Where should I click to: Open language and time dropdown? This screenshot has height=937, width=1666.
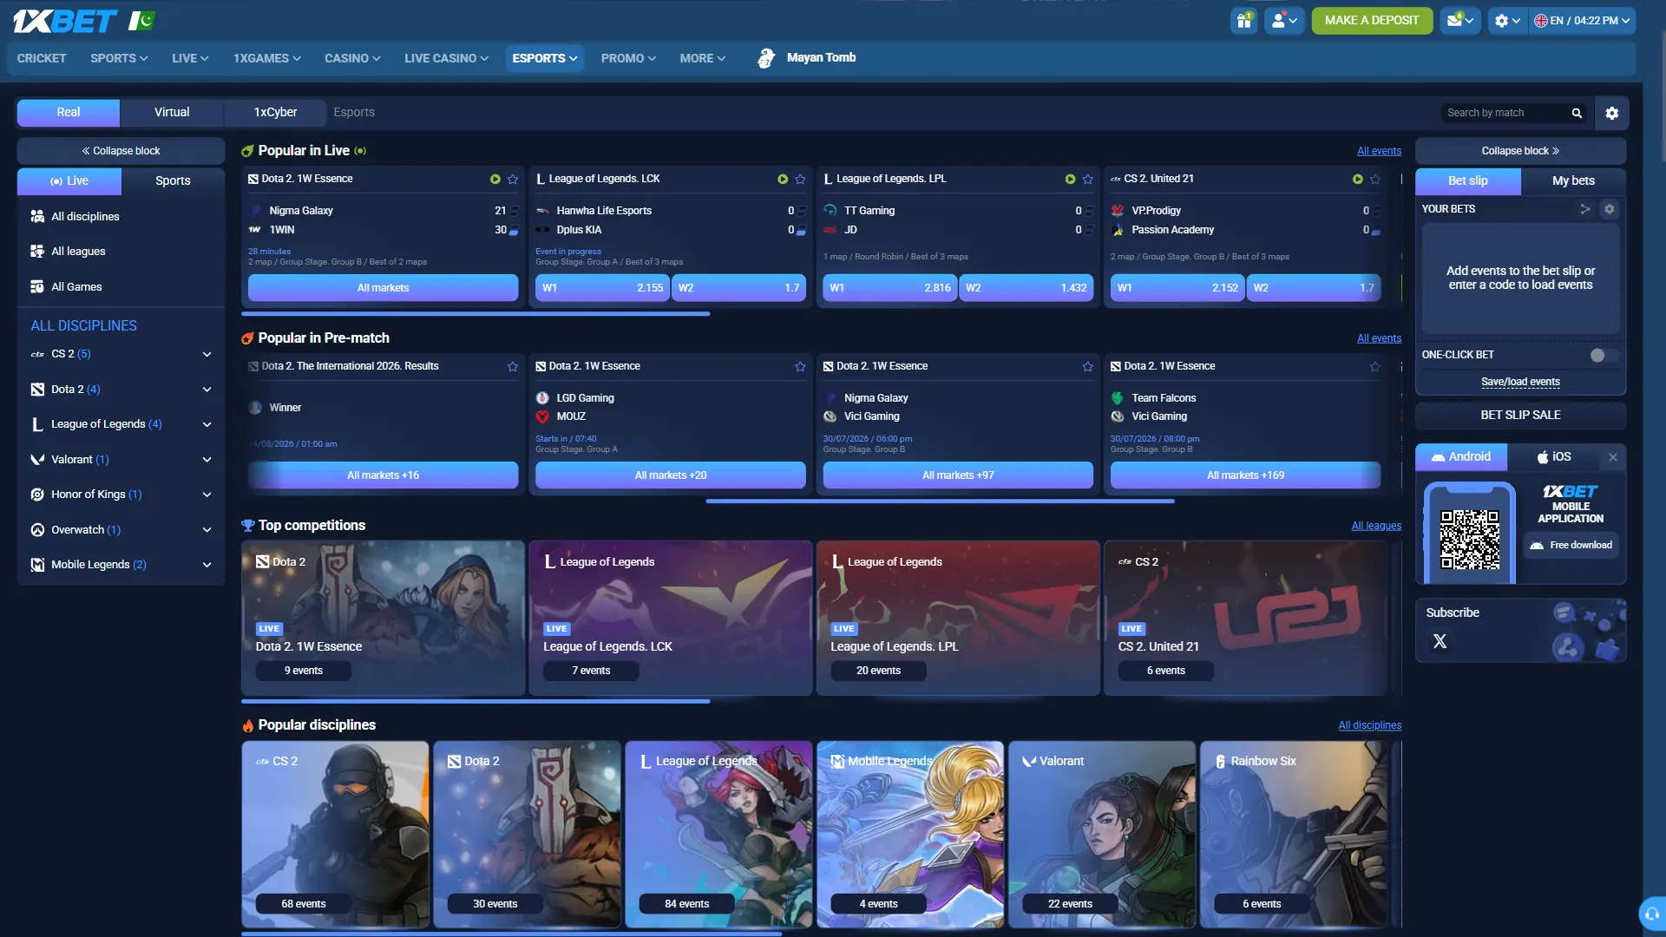pyautogui.click(x=1582, y=21)
